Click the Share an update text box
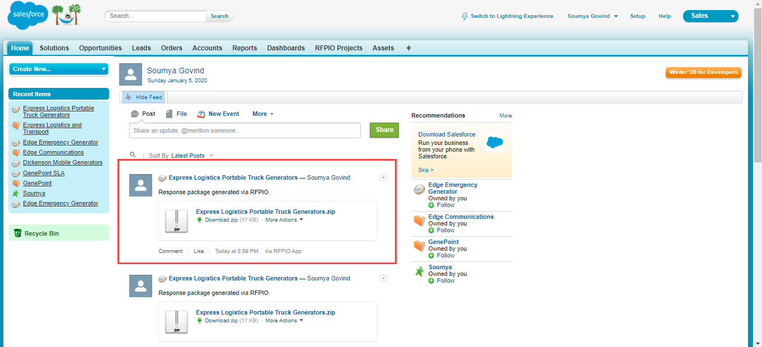 click(245, 130)
